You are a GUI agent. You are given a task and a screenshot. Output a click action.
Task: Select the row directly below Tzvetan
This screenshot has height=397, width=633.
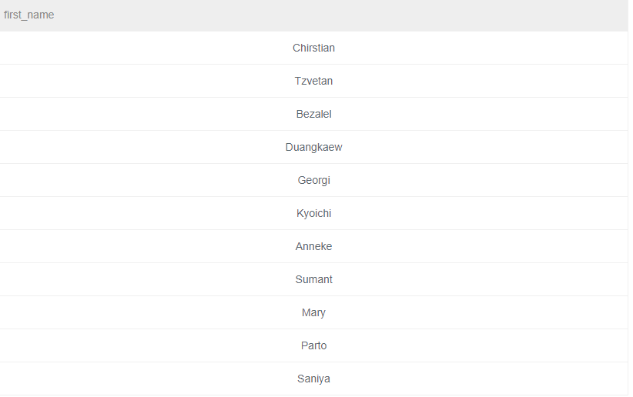313,114
